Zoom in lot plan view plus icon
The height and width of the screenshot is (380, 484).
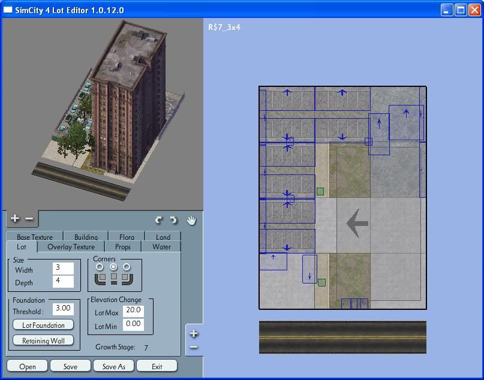[194, 333]
